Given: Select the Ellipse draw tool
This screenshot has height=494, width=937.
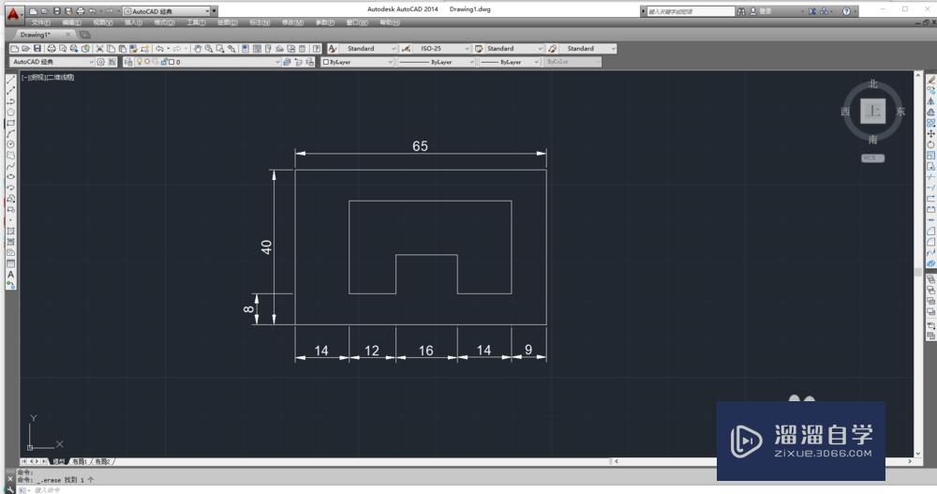Looking at the screenshot, I should click(x=10, y=176).
